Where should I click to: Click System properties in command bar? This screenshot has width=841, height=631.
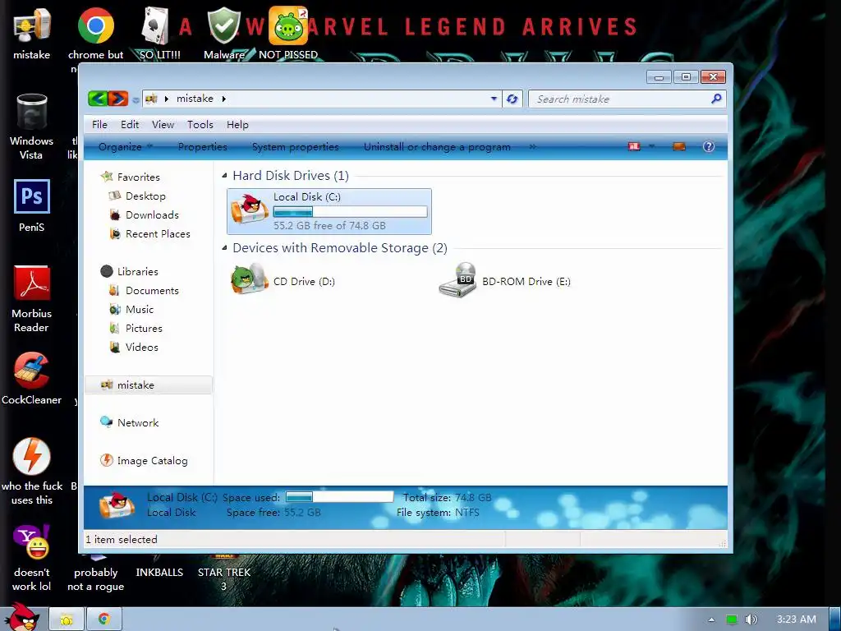(296, 146)
